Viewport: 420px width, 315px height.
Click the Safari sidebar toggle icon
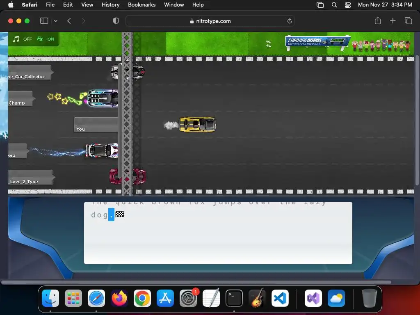click(x=44, y=21)
